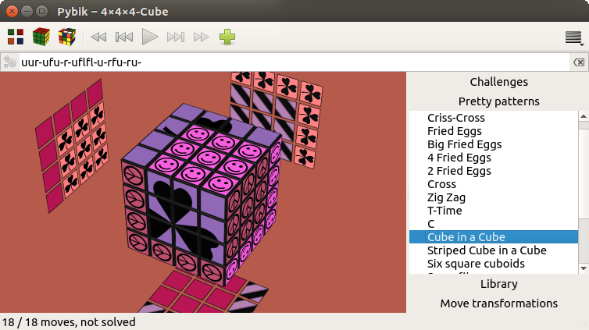
Task: Select the Fried Eggs pattern
Action: pyautogui.click(x=494, y=131)
